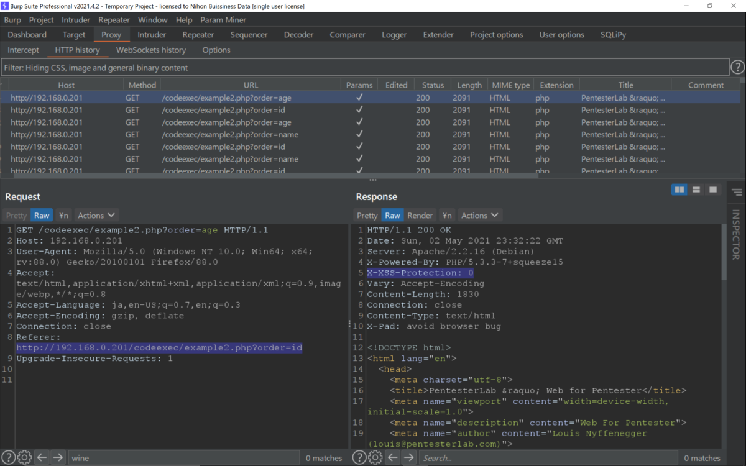Open Response Actions dropdown
This screenshot has height=466, width=746.
(x=479, y=215)
